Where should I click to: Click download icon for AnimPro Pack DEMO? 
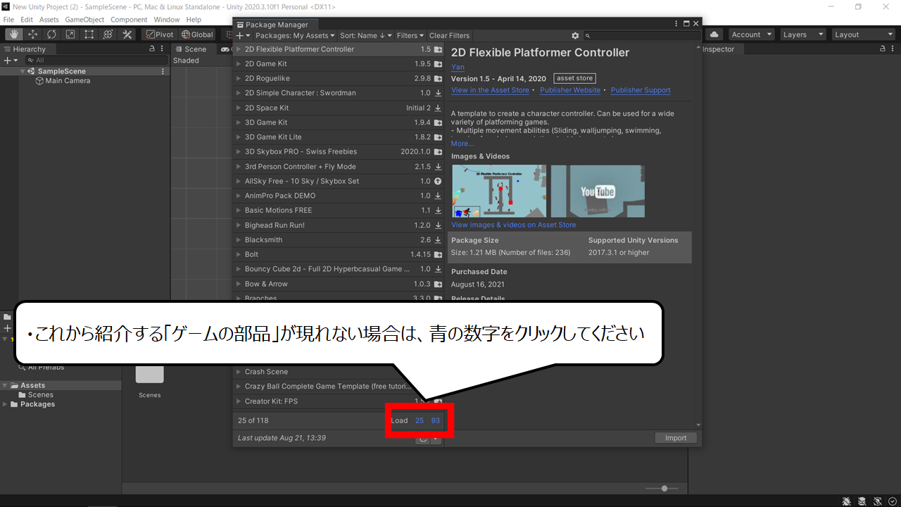pyautogui.click(x=438, y=196)
